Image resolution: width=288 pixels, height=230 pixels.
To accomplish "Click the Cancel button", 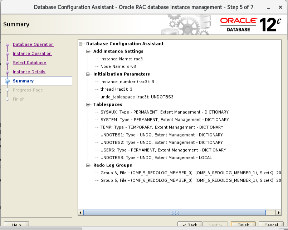I will point(271,225).
